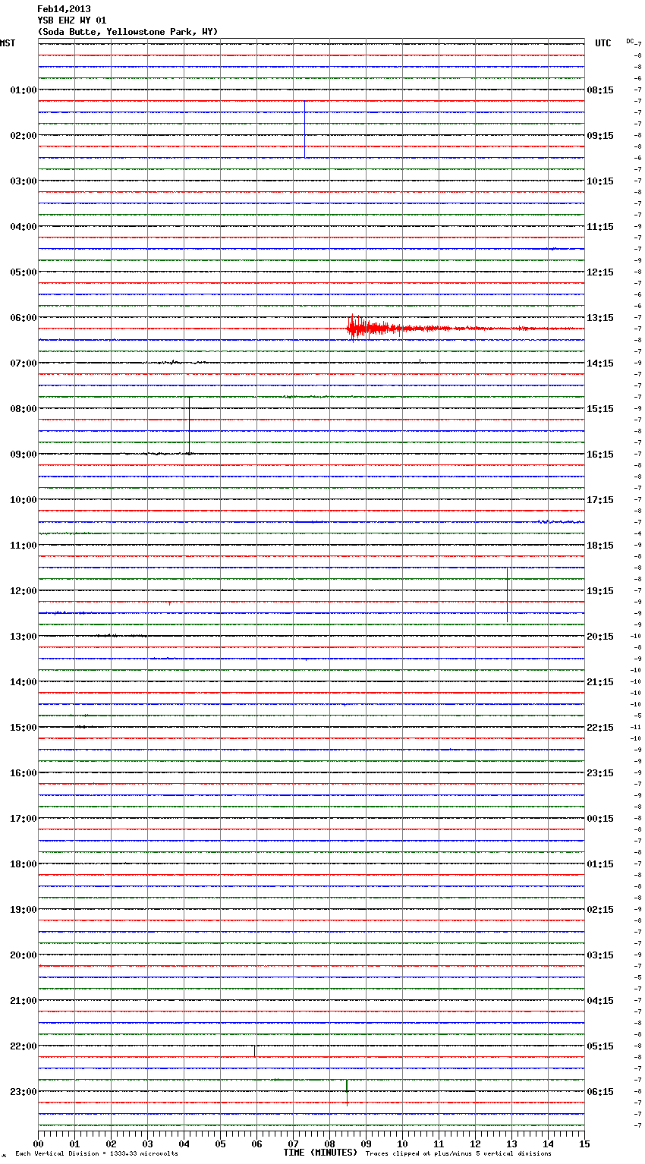
Task: Click the 00 minute tick label
Action: pos(38,1144)
